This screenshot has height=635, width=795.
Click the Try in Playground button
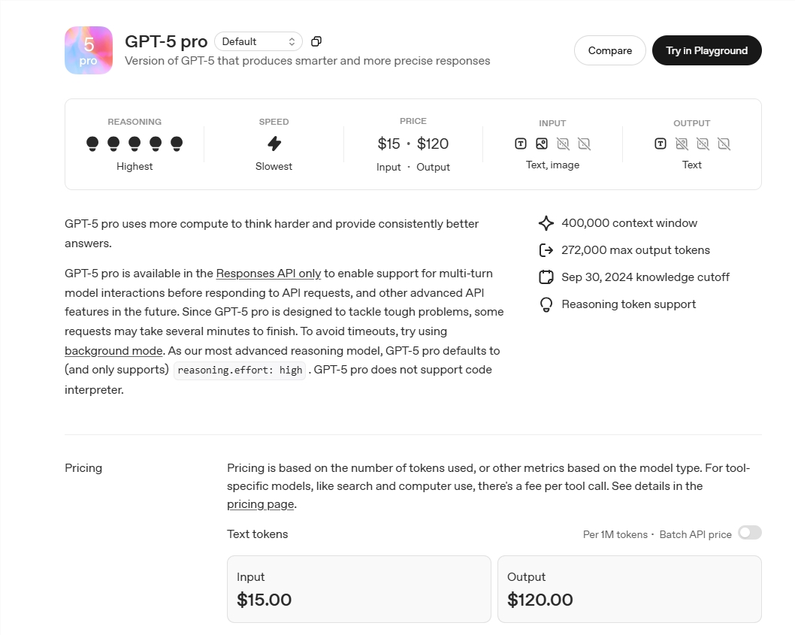(706, 50)
